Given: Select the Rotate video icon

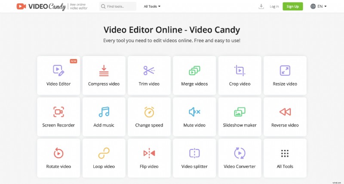Looking at the screenshot, I should (58, 153).
